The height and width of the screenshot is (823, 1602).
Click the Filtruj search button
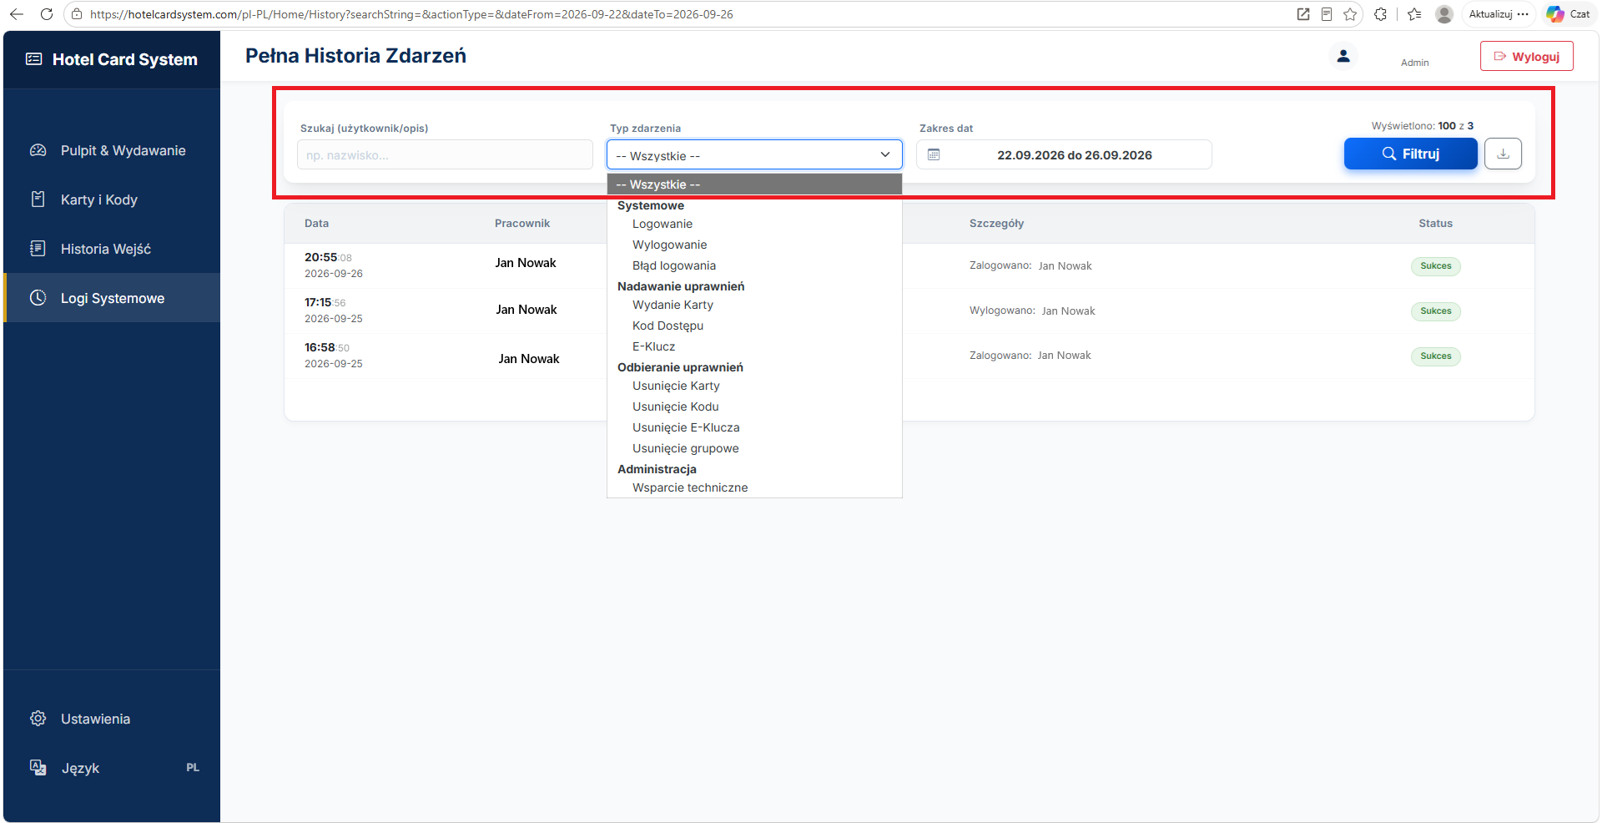click(x=1410, y=154)
